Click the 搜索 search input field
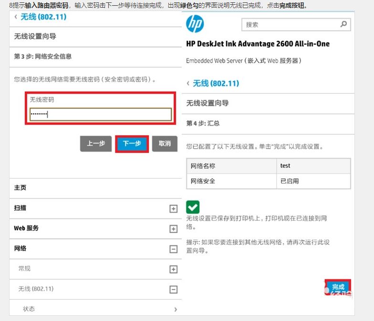 click(x=296, y=25)
